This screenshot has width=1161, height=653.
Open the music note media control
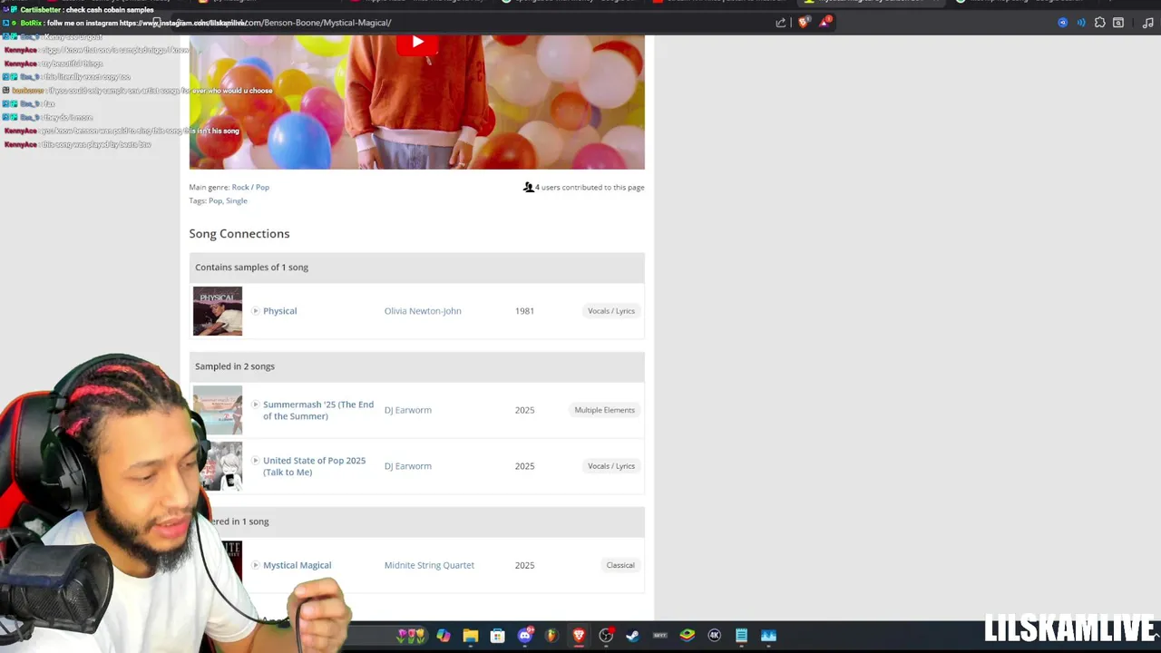point(1148,23)
